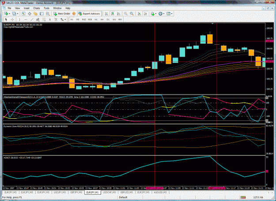Image resolution: width=276 pixels, height=201 pixels.
Task: Expand the Profiles dropdown arrow
Action: point(17,14)
